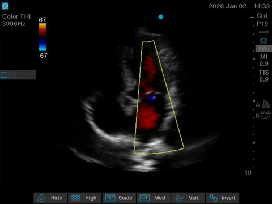272x204 pixels.
Task: Change wall filter from Med
Action: click(x=154, y=198)
